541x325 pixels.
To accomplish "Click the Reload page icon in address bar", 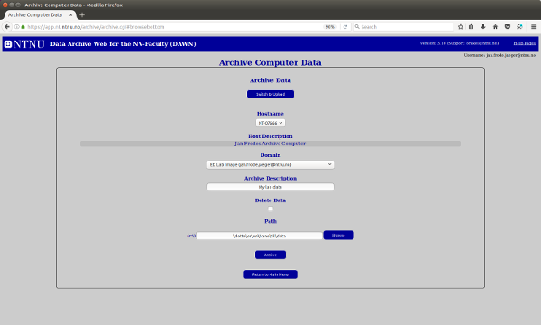I will 345,27.
